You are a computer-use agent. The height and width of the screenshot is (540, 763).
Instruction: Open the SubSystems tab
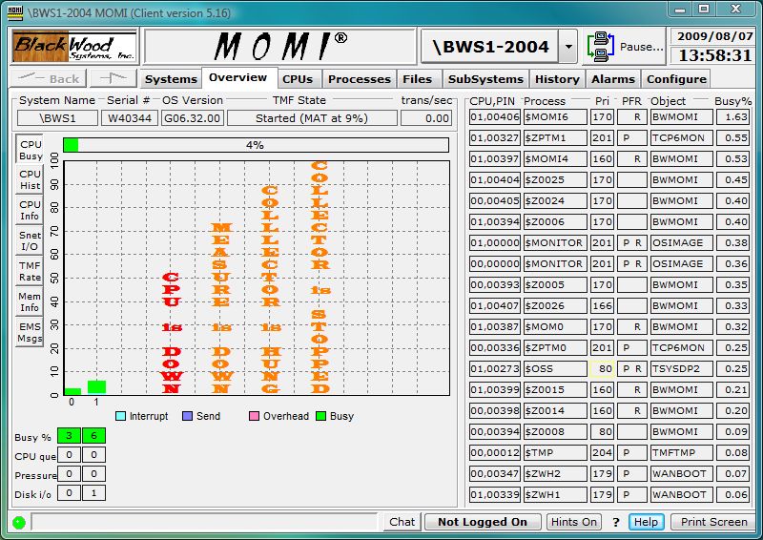485,79
